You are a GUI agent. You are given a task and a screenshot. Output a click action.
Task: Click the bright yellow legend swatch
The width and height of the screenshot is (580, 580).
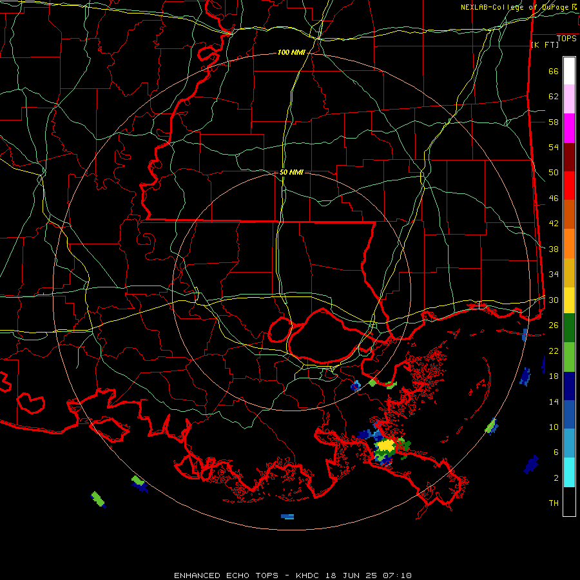(x=569, y=300)
